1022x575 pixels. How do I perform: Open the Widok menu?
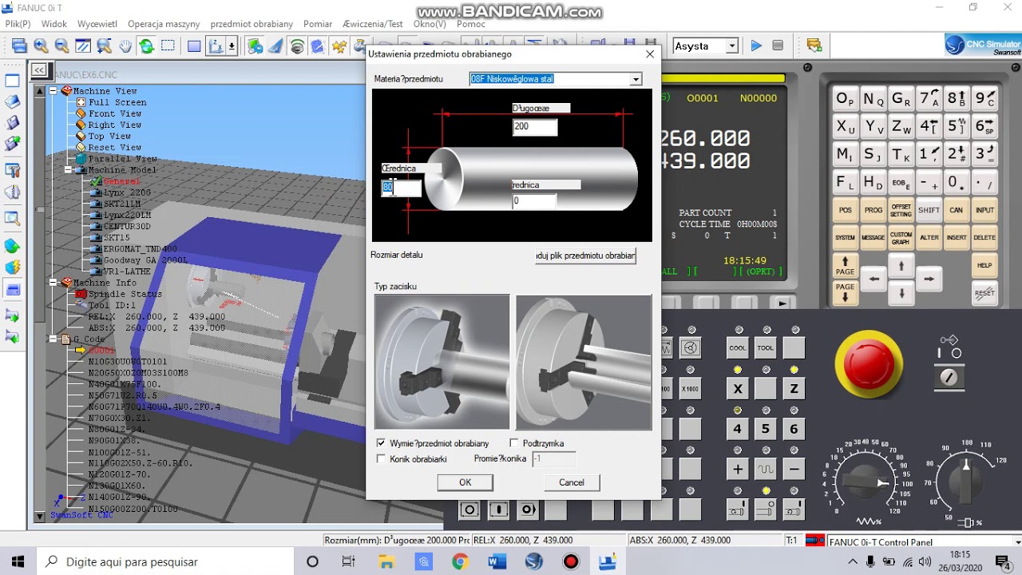pos(54,24)
